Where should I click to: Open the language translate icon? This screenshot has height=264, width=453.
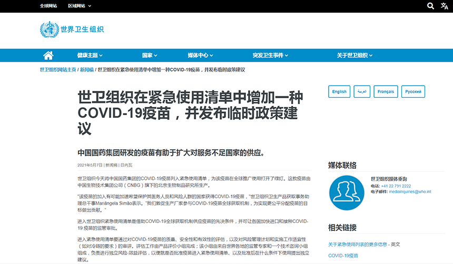pos(445,6)
